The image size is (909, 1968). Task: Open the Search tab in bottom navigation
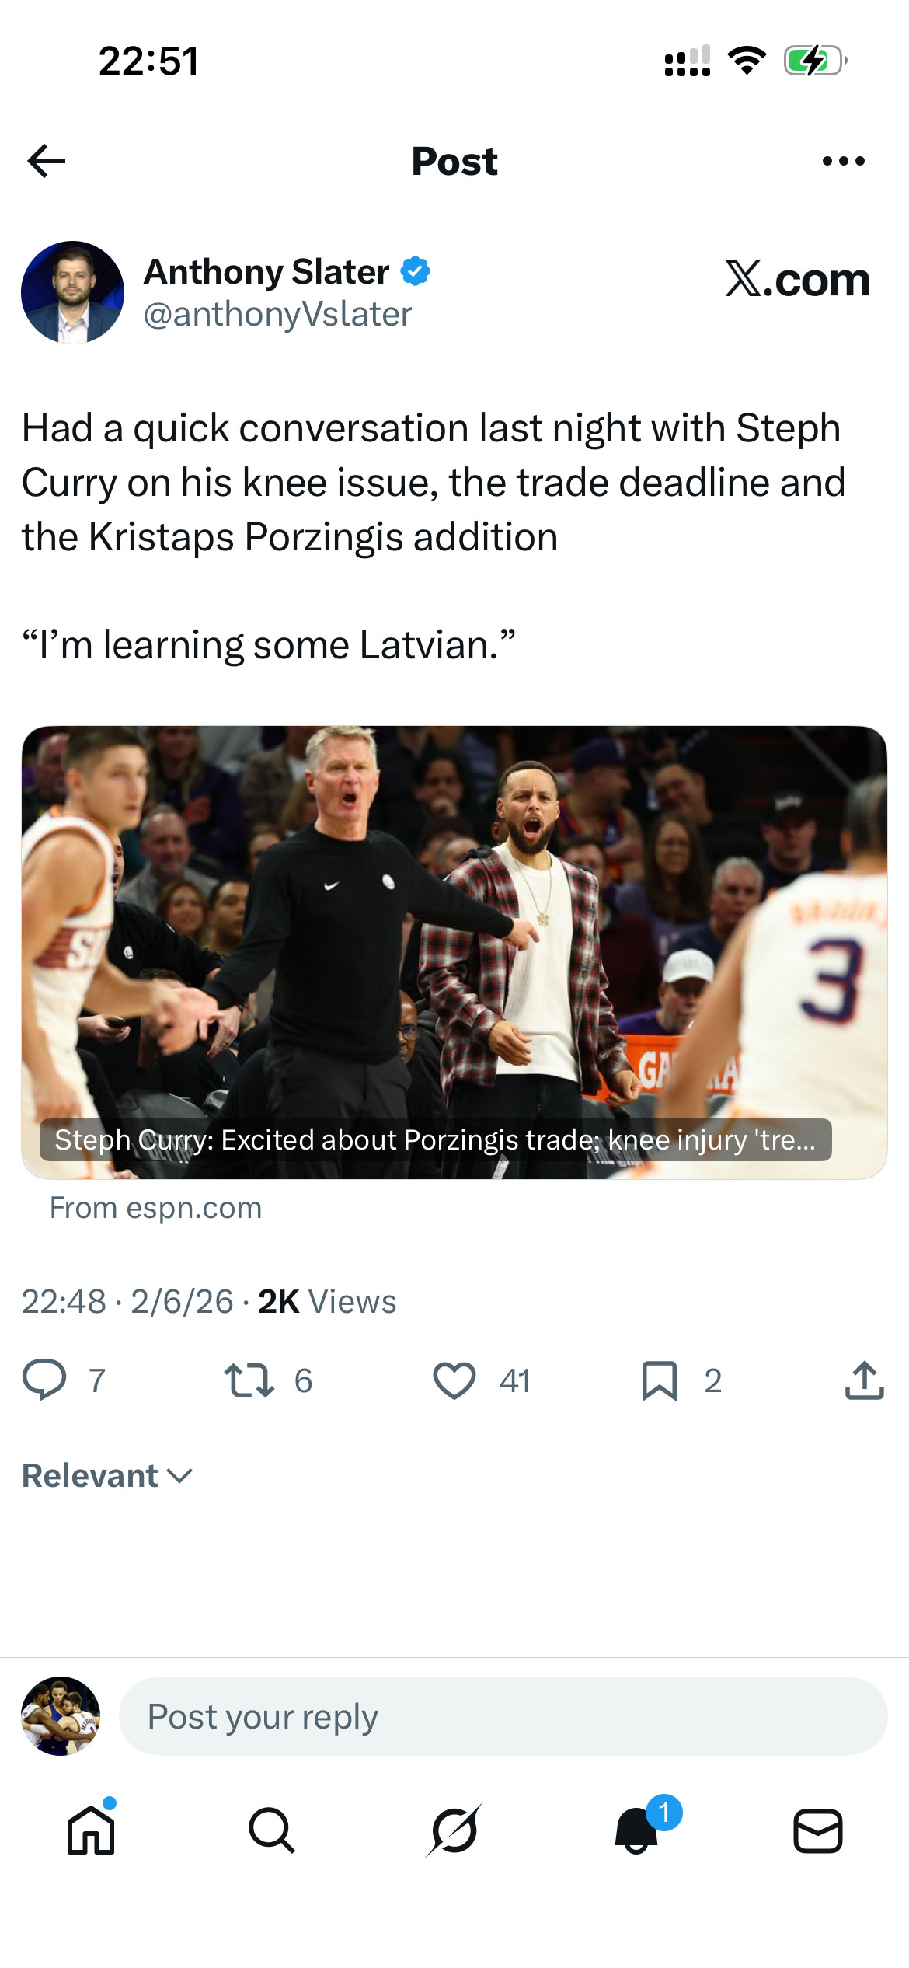coord(272,1830)
